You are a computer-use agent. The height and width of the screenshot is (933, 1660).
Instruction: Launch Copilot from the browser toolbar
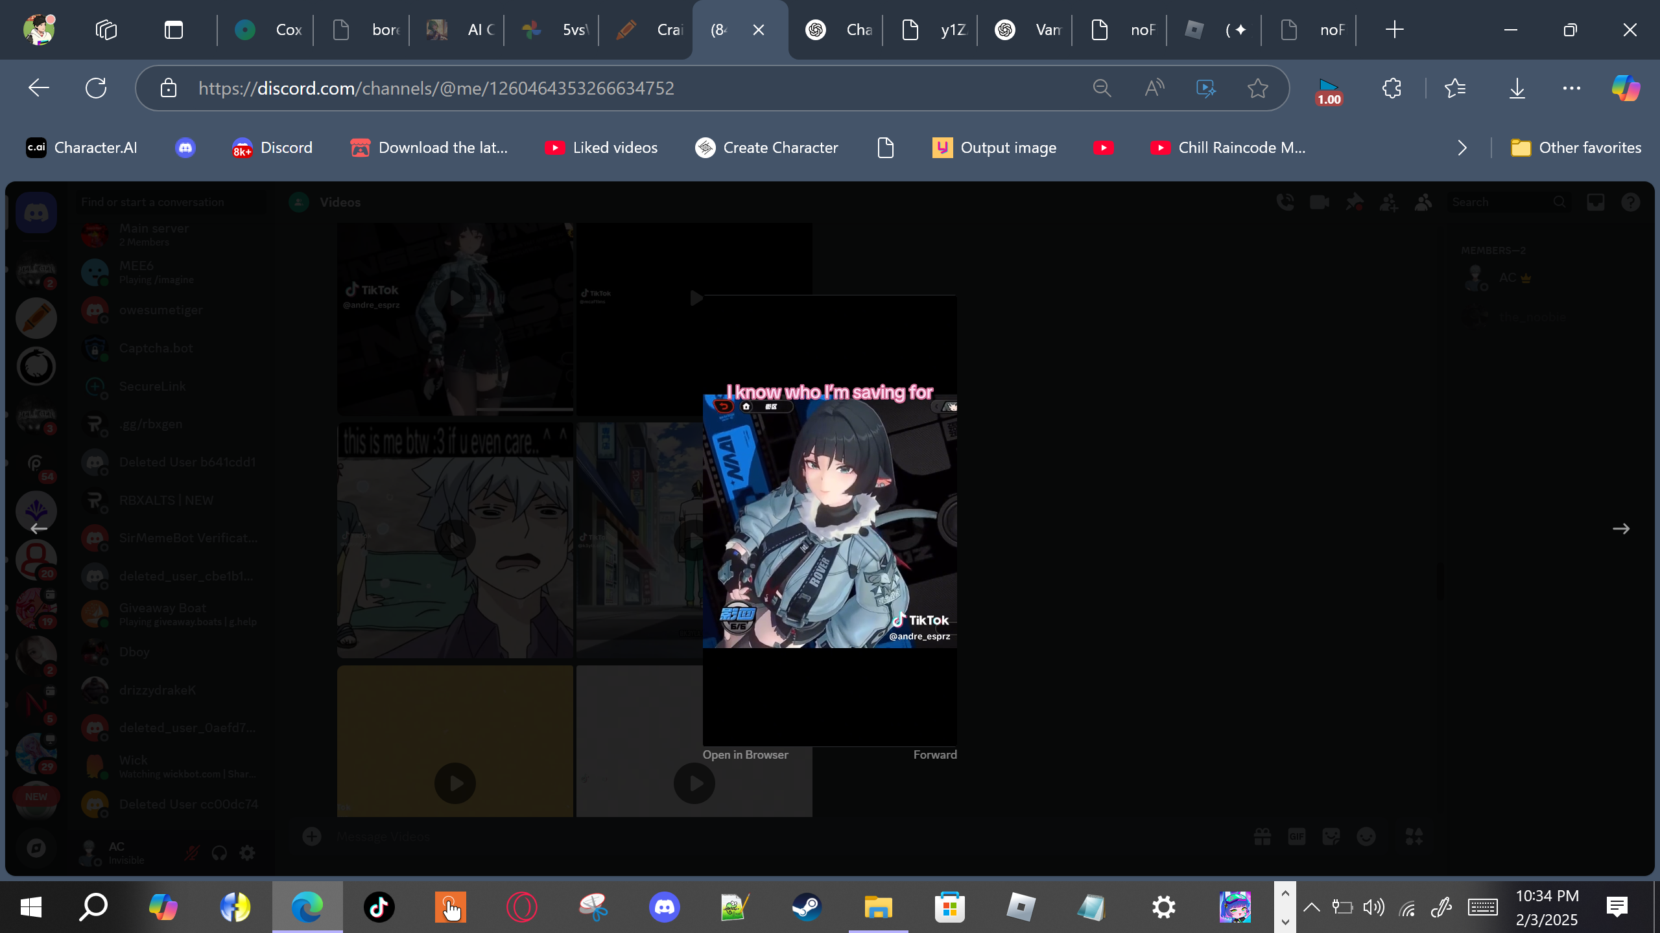pyautogui.click(x=1626, y=88)
